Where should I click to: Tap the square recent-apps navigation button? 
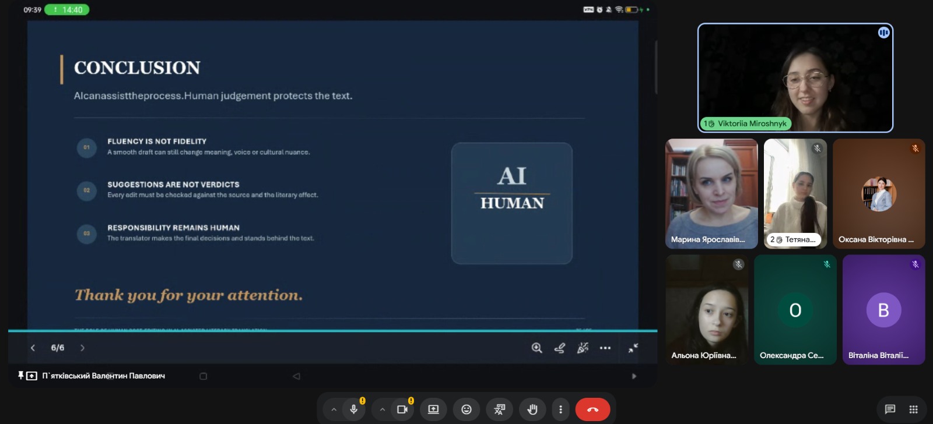[203, 376]
